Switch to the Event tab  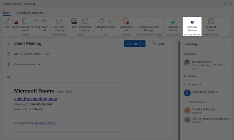tap(7, 13)
